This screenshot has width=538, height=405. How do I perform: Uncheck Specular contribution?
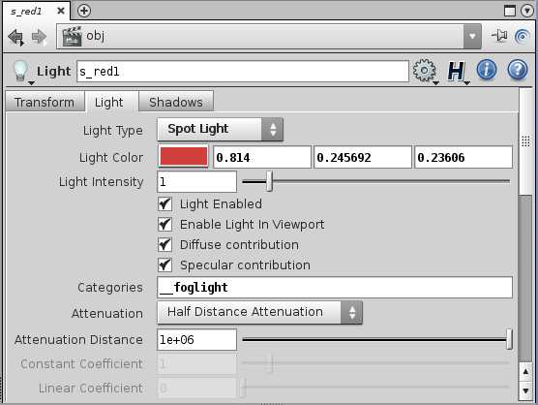point(165,265)
